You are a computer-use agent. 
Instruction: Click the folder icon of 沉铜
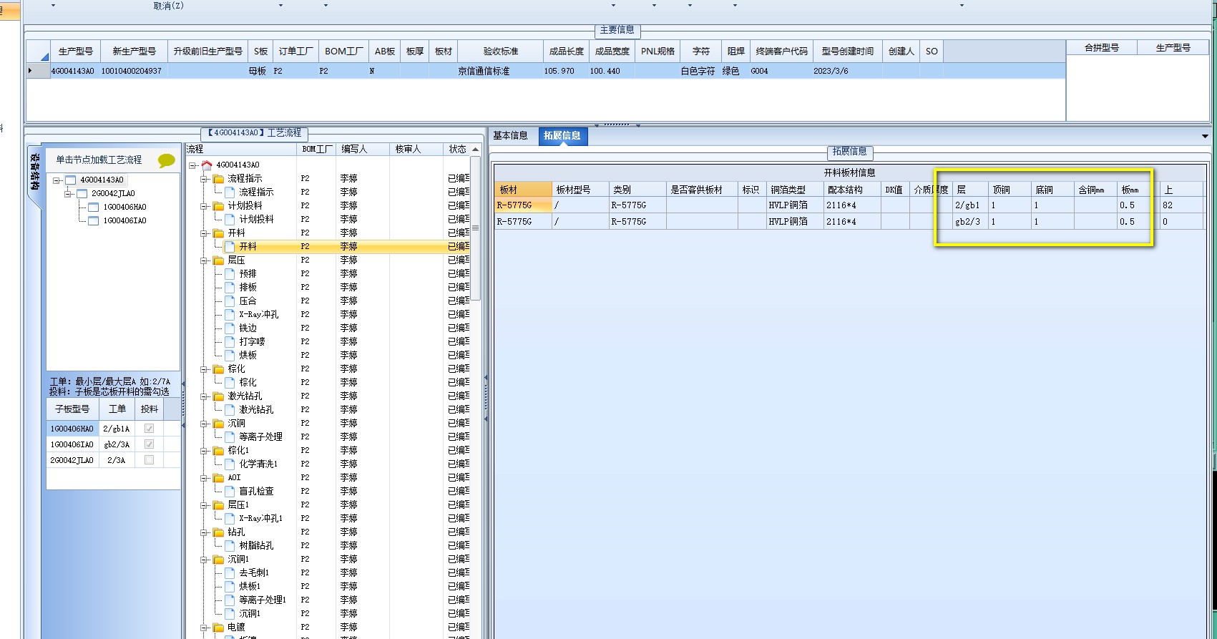coord(218,423)
